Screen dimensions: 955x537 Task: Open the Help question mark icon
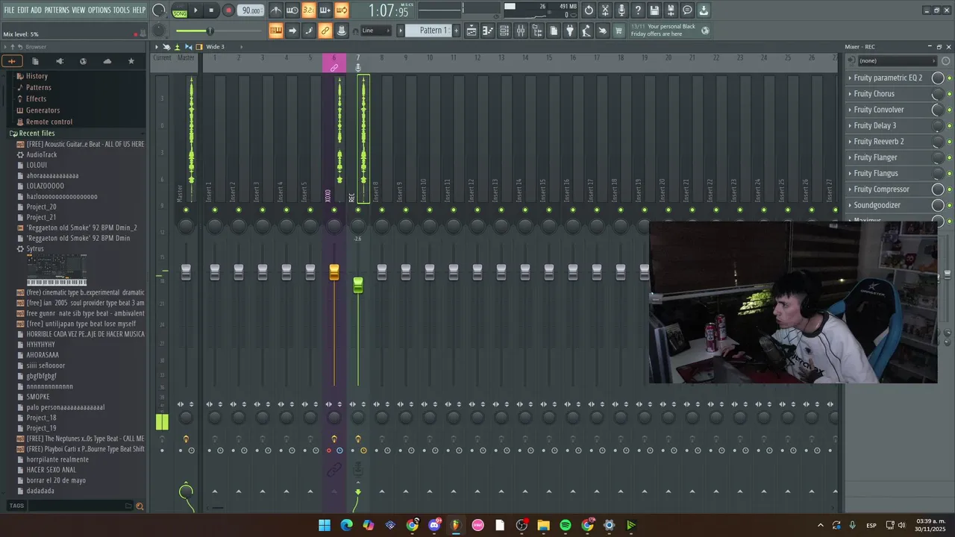[637, 10]
